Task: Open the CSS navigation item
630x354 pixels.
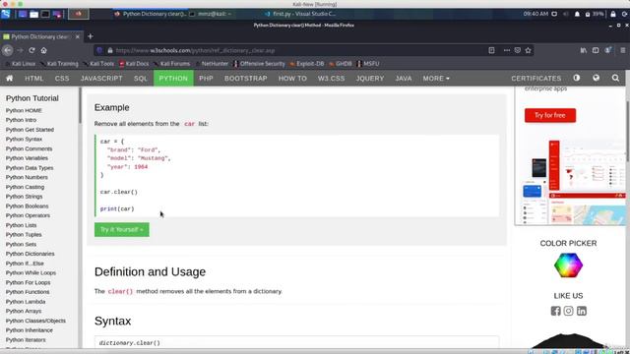Action: click(62, 79)
